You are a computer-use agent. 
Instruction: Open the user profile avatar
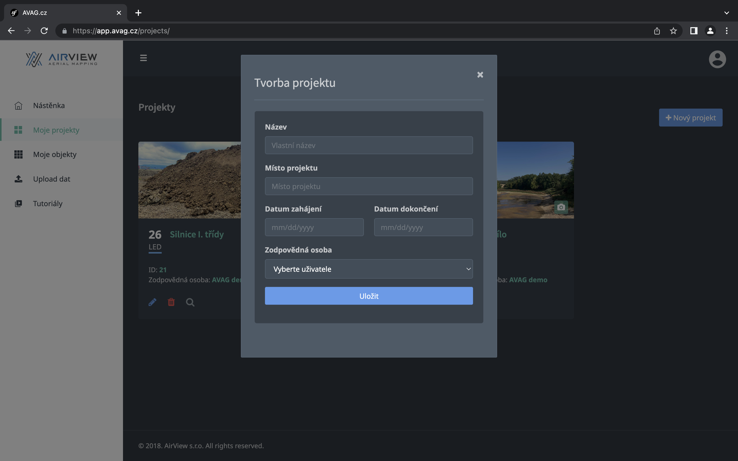pyautogui.click(x=717, y=59)
